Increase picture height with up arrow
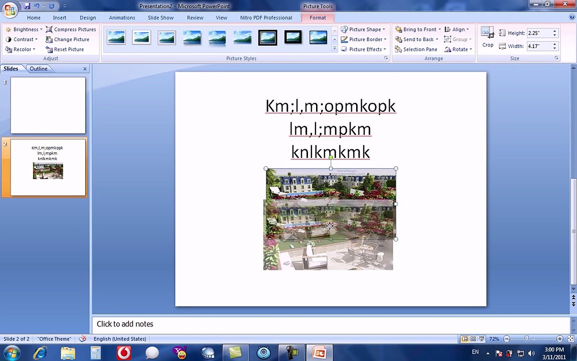This screenshot has width=577, height=361. 554,31
